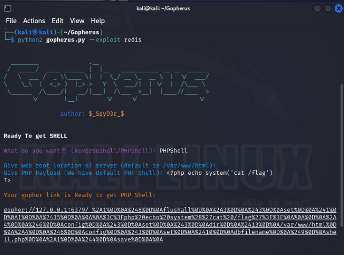Click the maximize circle button in the title bar
This screenshot has height=255, width=344.
point(328,8)
